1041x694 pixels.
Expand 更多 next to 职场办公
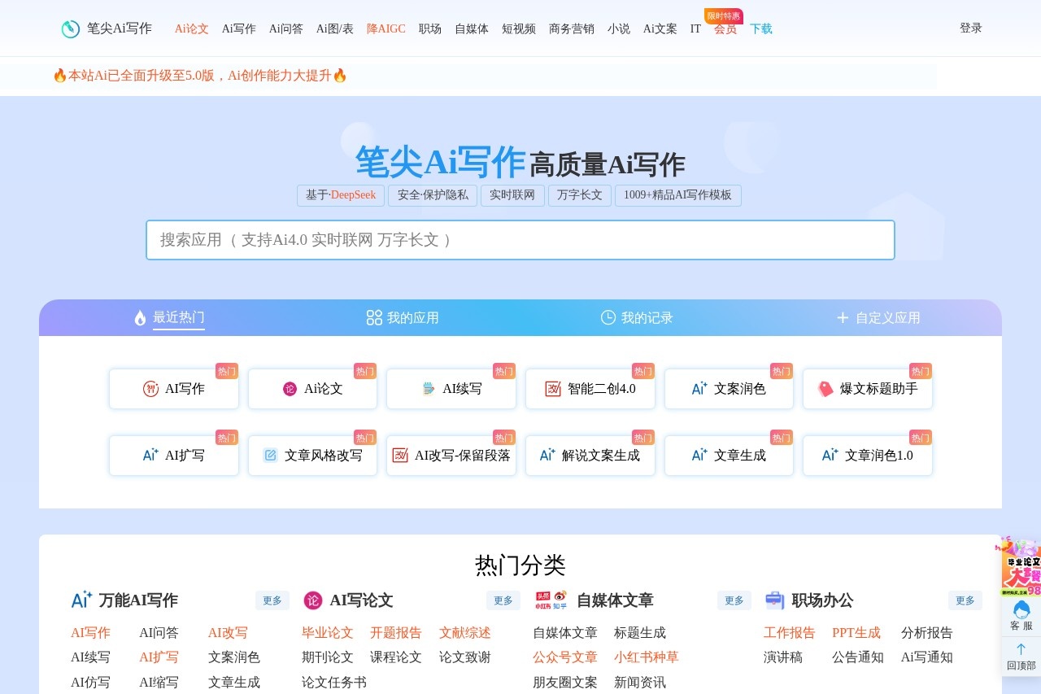tap(965, 600)
